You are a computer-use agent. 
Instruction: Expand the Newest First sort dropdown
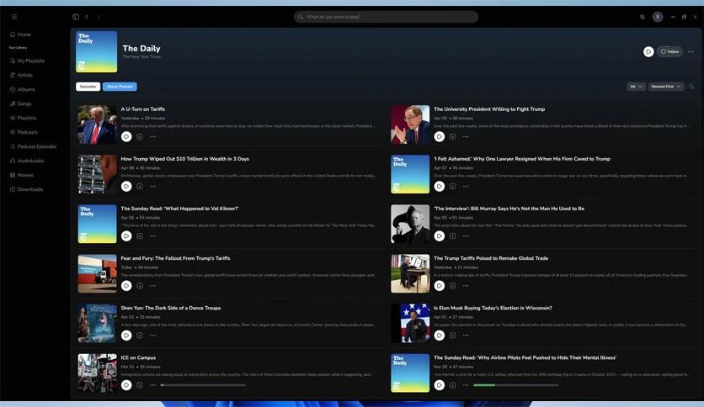click(x=666, y=87)
